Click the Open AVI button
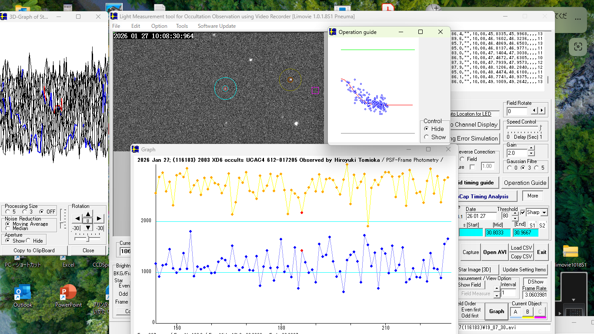 click(495, 252)
